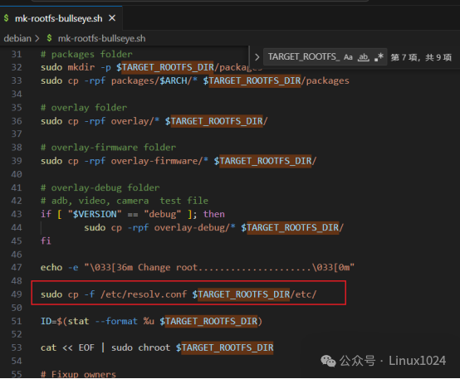Screen dimensions: 460x379
Task: Select line number 33 in gutter
Action: point(17,80)
